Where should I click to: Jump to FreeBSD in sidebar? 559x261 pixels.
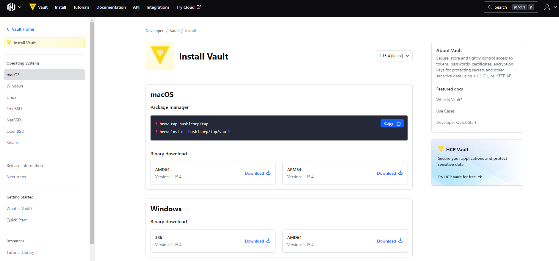pyautogui.click(x=14, y=109)
